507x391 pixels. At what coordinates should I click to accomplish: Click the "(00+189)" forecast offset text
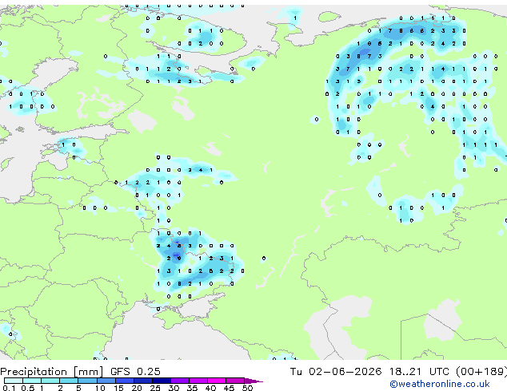(x=481, y=372)
